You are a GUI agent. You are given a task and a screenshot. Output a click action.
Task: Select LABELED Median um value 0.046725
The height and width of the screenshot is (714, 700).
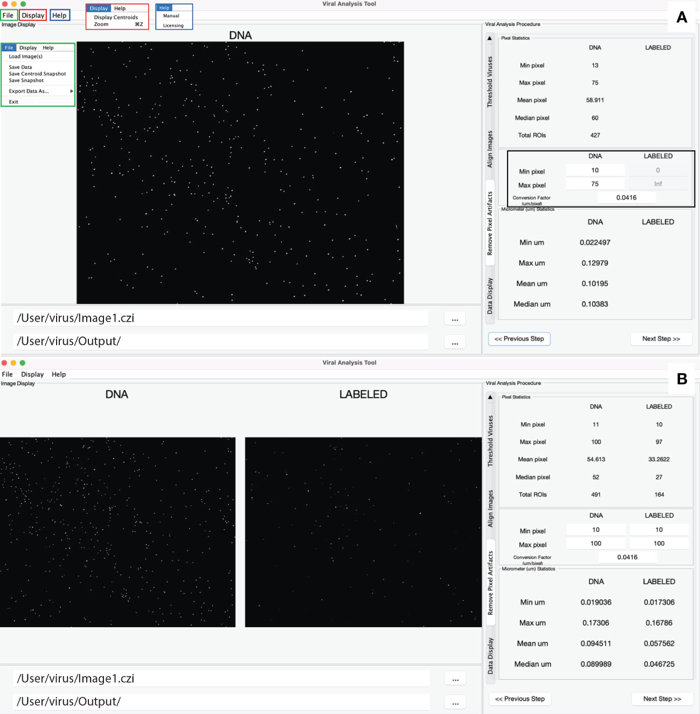coord(659,664)
